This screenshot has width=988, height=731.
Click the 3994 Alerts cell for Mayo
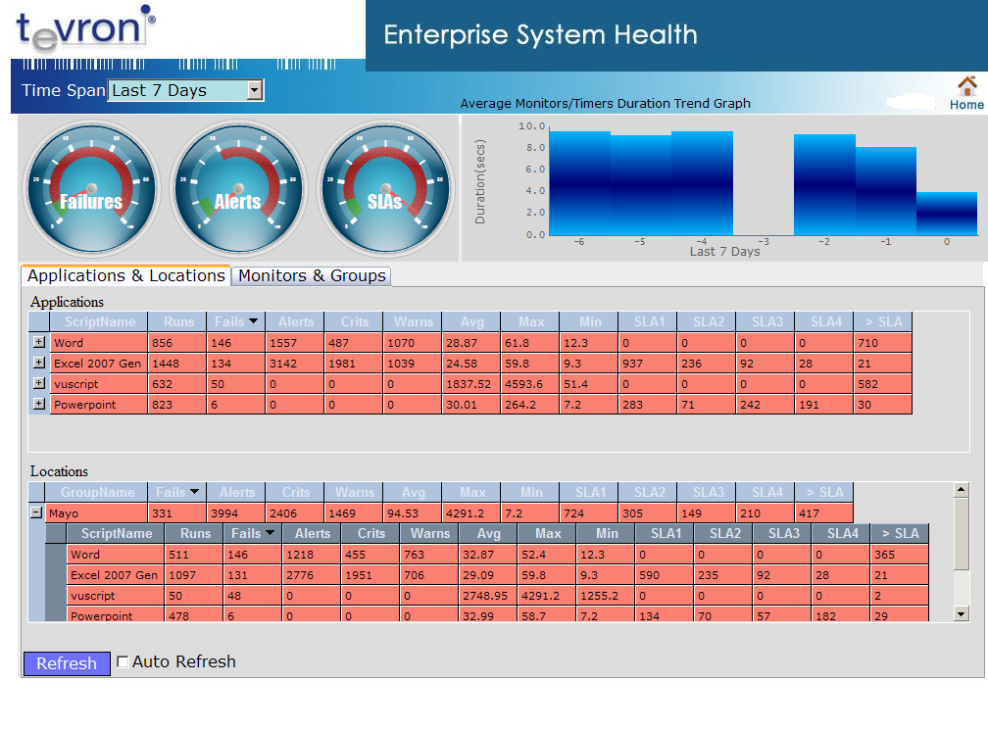click(x=235, y=512)
